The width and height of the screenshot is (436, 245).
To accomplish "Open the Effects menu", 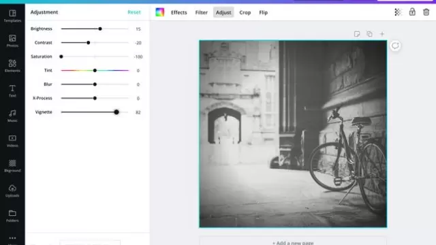I will click(x=178, y=12).
